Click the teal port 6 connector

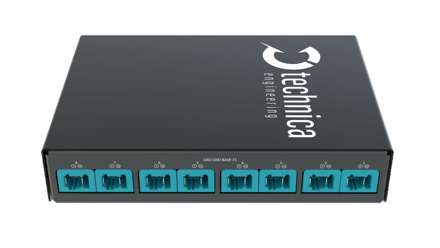(x=158, y=181)
